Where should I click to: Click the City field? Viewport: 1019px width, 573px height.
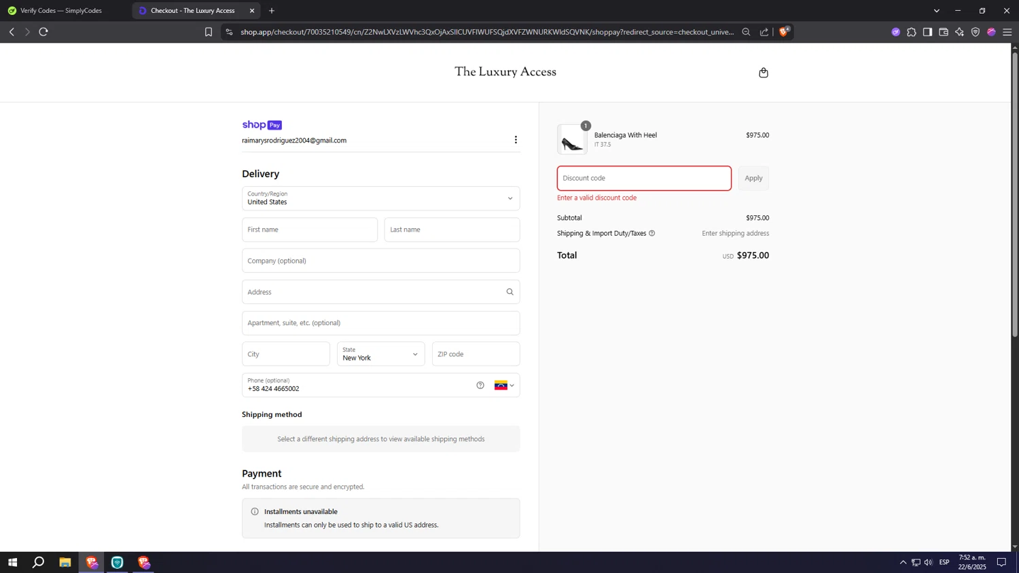pyautogui.click(x=286, y=354)
